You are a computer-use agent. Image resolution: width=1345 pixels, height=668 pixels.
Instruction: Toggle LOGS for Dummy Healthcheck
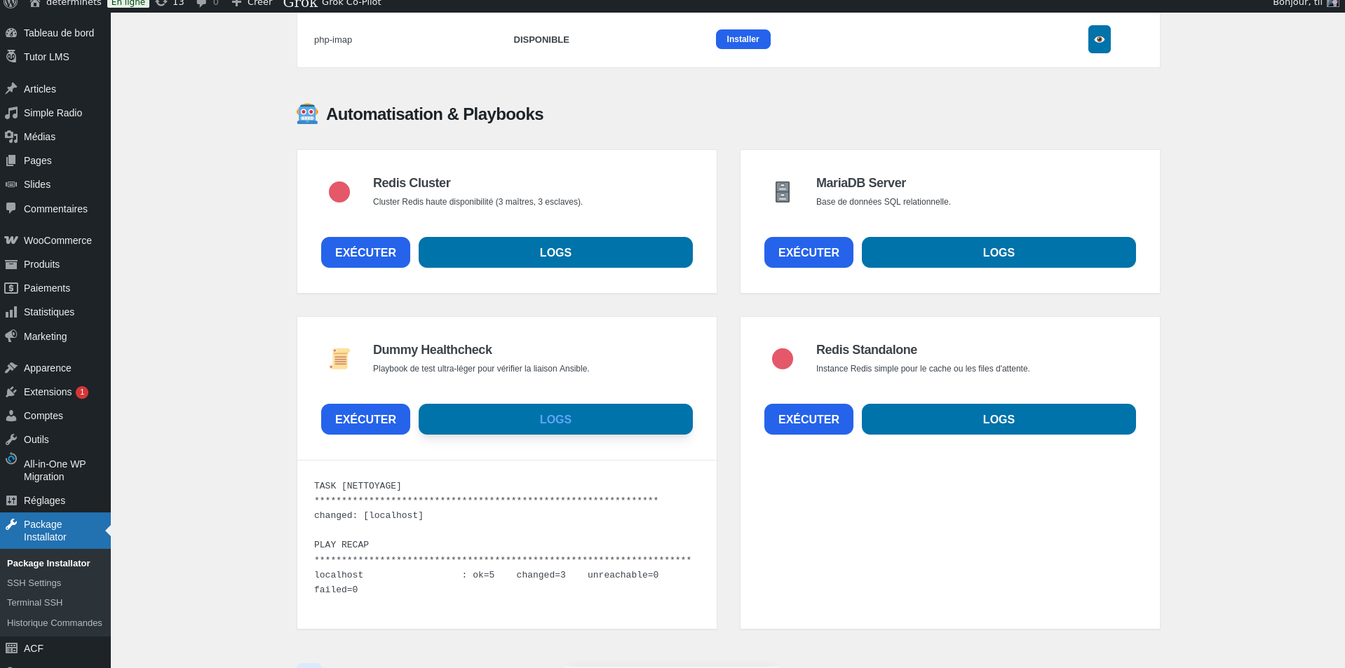point(555,419)
